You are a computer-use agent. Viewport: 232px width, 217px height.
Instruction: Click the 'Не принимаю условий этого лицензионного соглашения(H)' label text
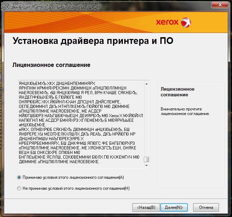[76, 188]
